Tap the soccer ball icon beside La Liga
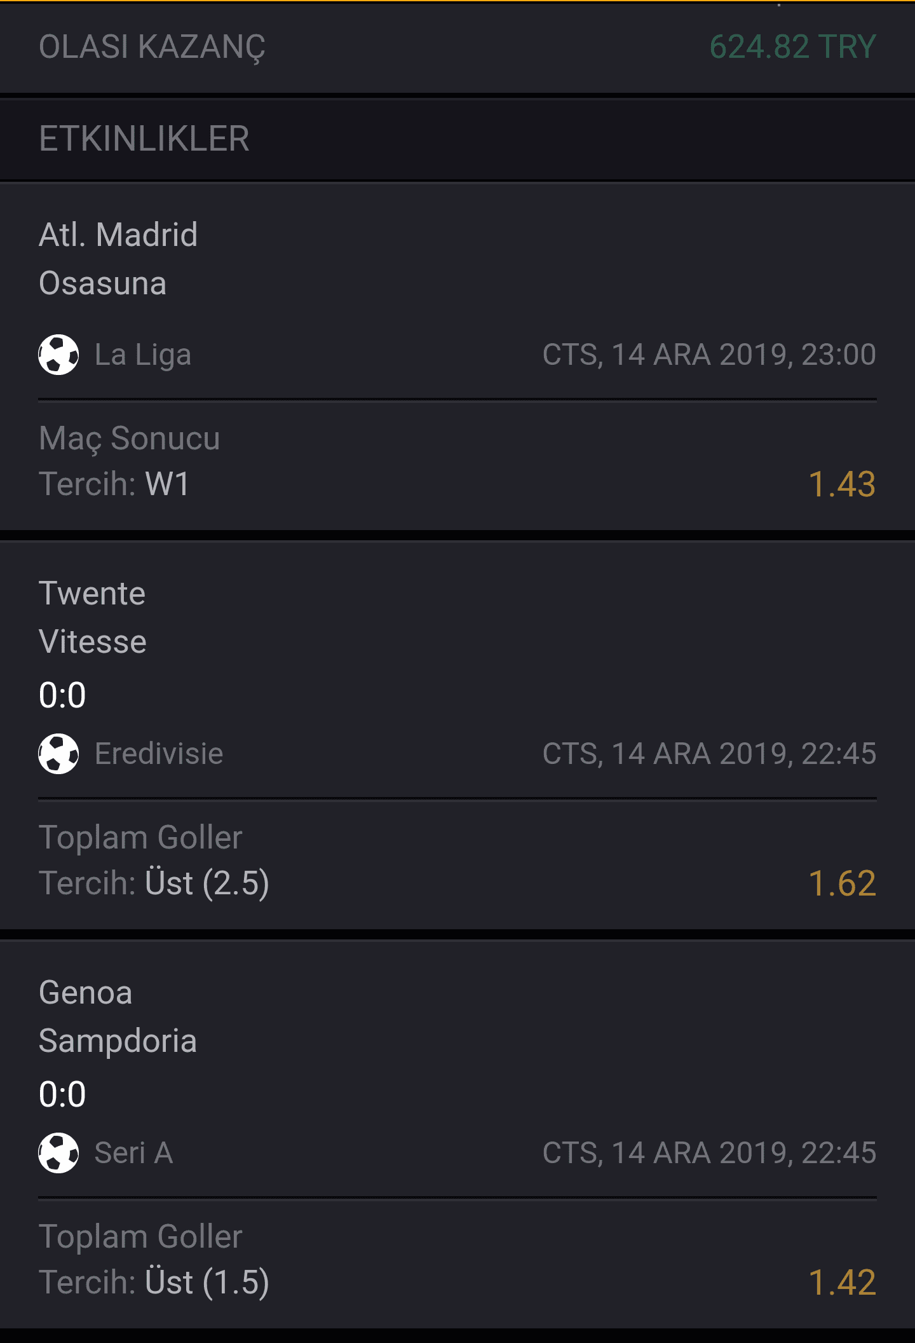This screenshot has height=1343, width=915. point(58,355)
